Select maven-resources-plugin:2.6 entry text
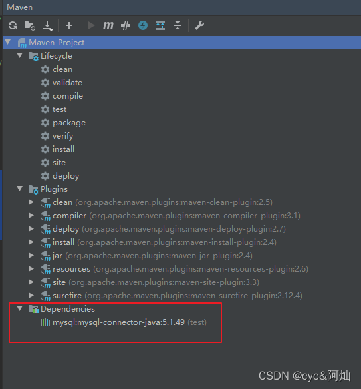Image resolution: width=361 pixels, height=389 pixels. 201,269
